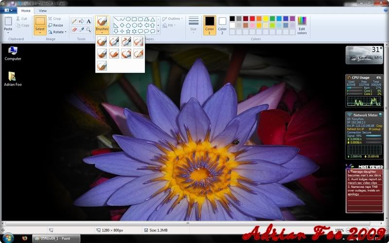
Task: Click the canvas vertical scrollbar up arrow
Action: click(x=386, y=45)
